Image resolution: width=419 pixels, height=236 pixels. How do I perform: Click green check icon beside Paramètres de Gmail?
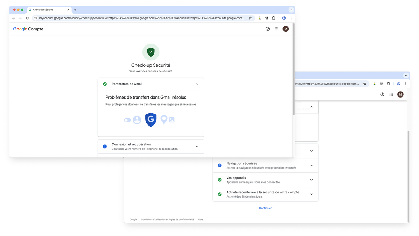tap(105, 84)
